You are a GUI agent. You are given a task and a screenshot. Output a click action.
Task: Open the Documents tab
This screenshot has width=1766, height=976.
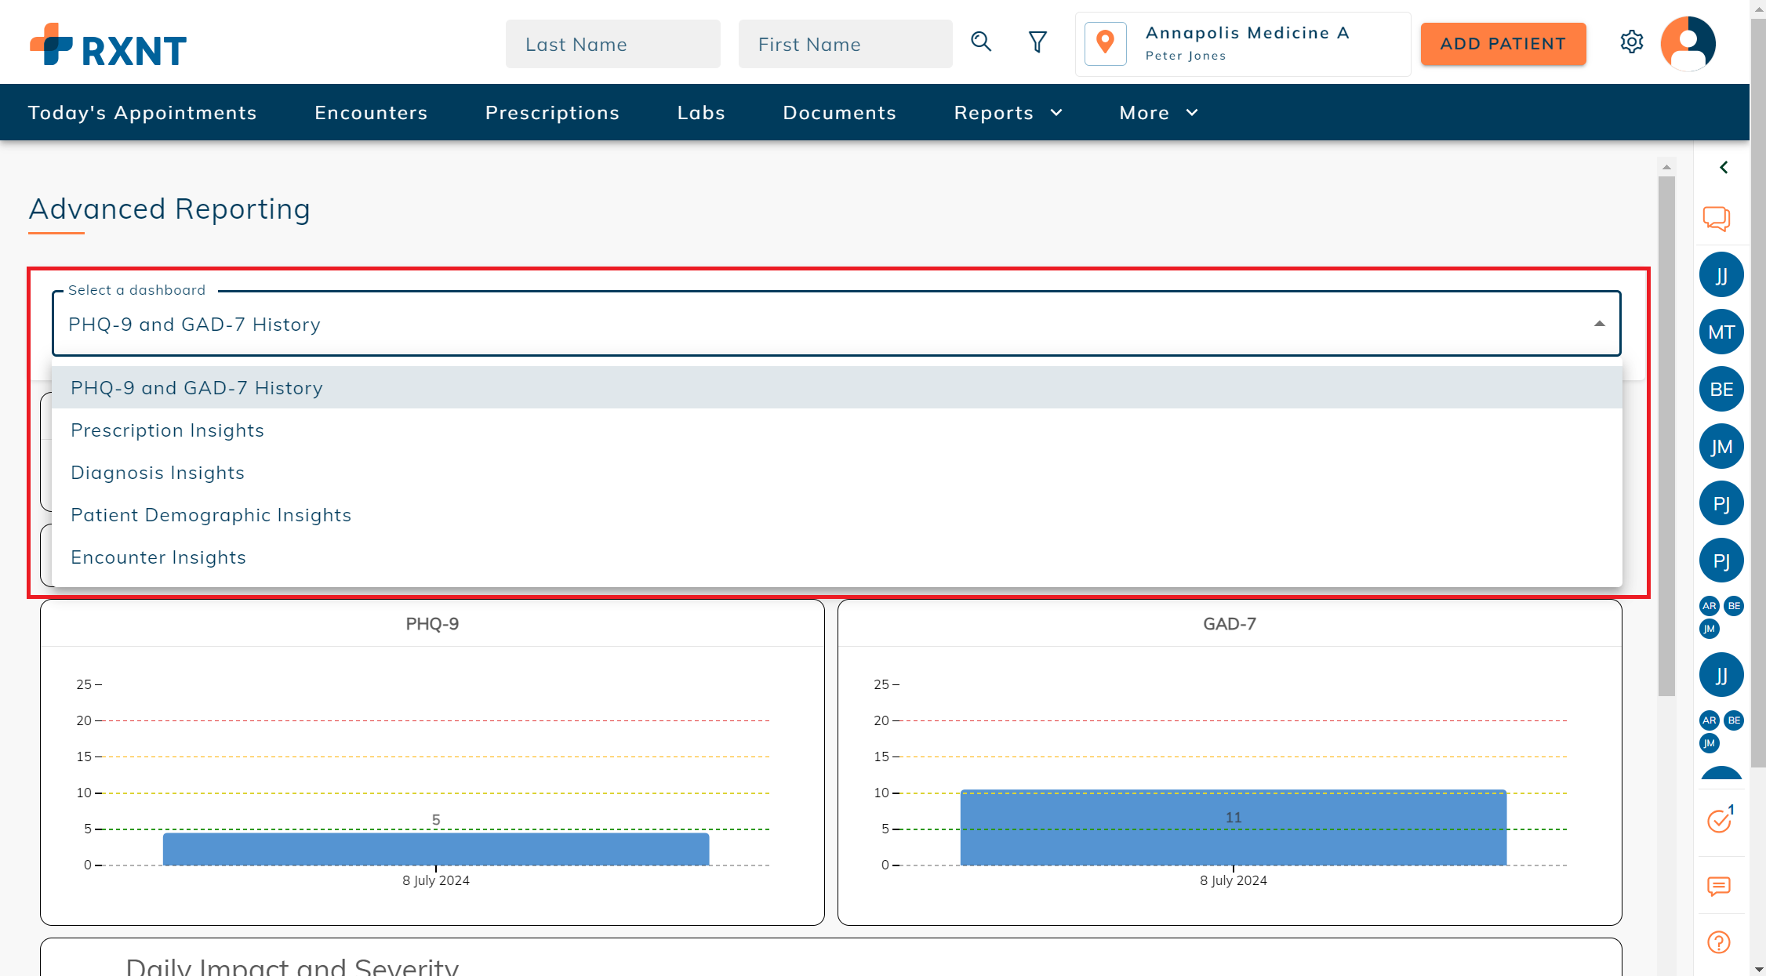coord(839,113)
